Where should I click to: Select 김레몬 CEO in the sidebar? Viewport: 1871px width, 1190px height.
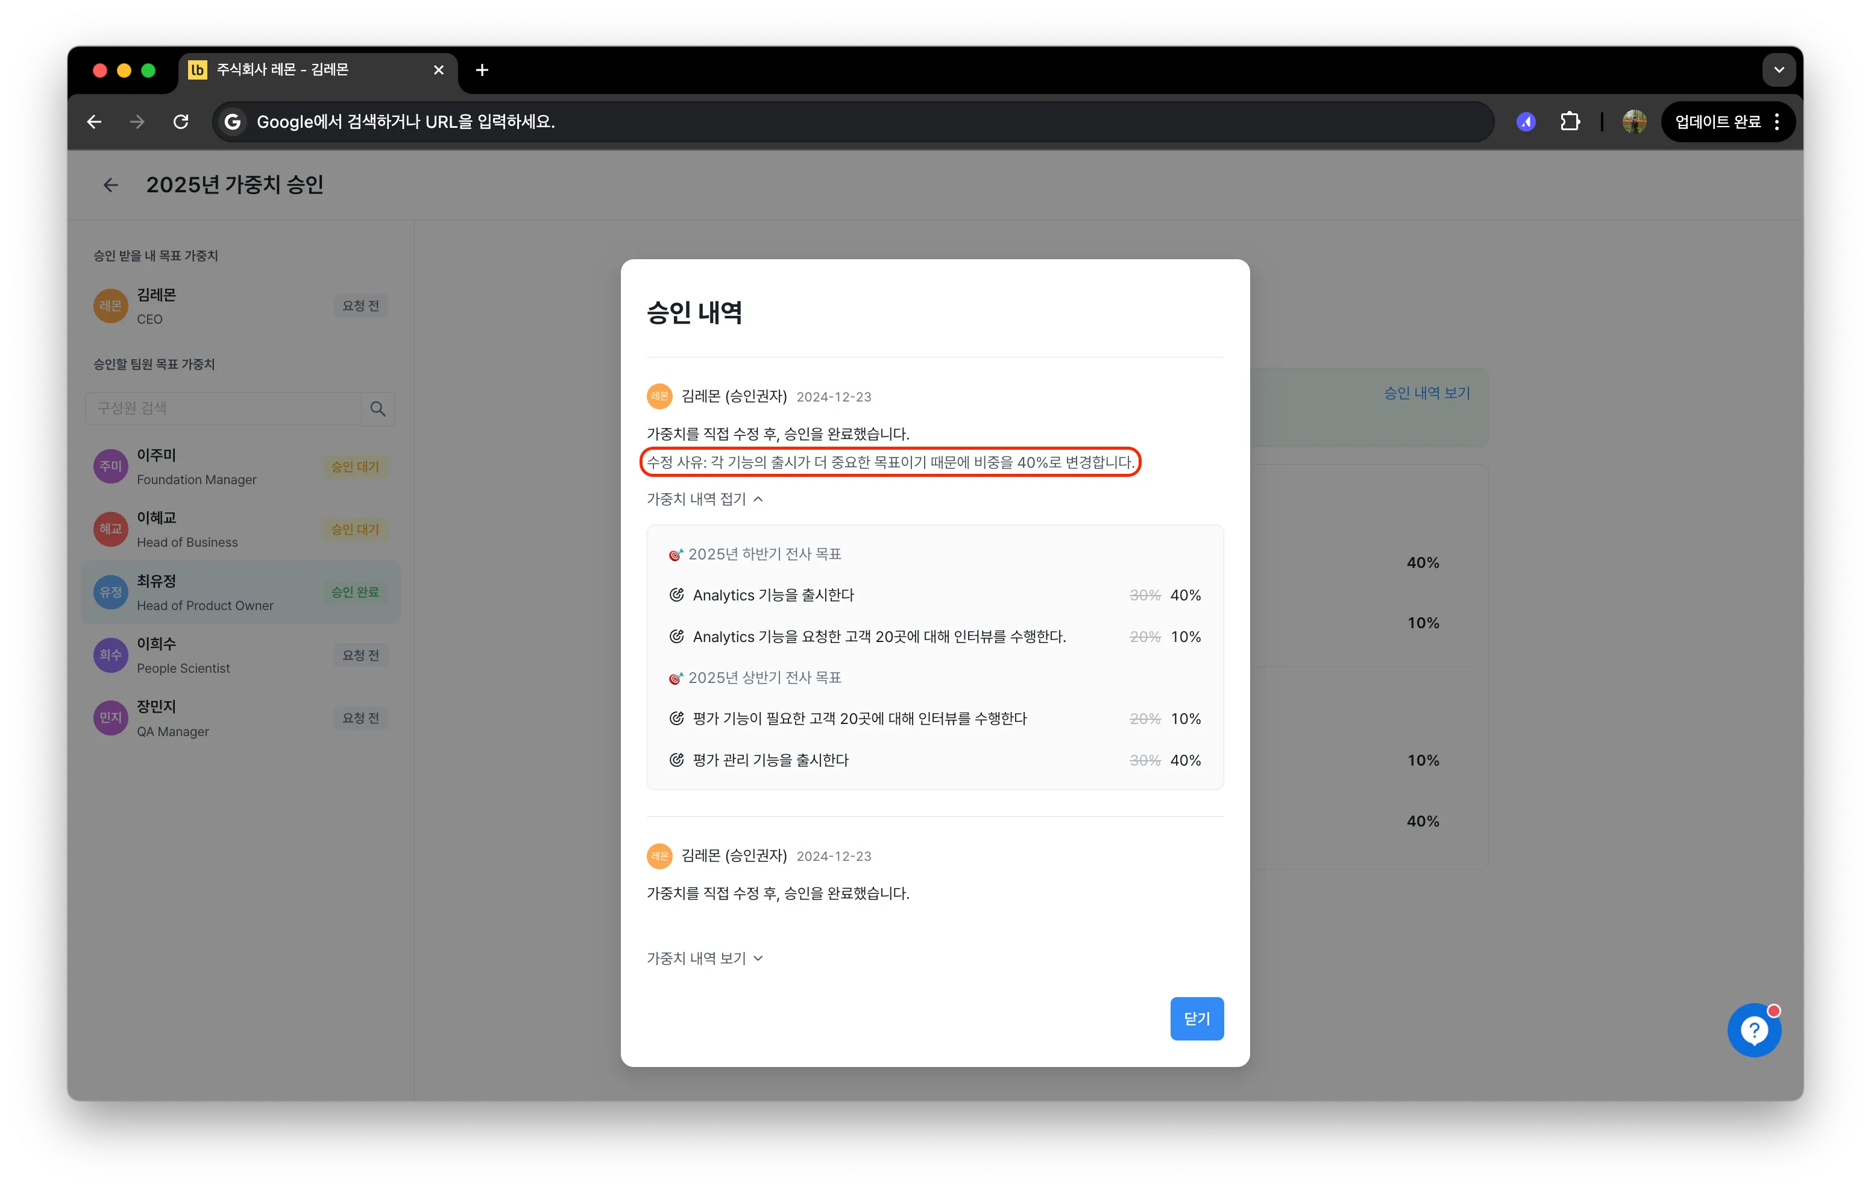(x=241, y=306)
